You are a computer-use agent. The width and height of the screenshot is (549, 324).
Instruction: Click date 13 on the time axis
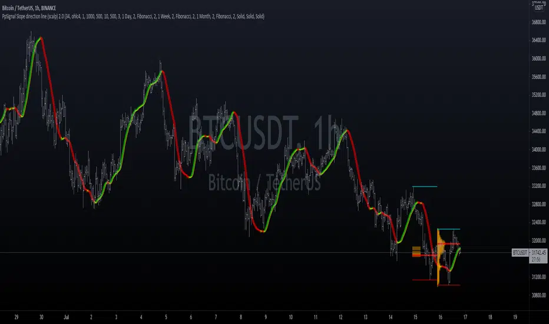[x=365, y=318]
